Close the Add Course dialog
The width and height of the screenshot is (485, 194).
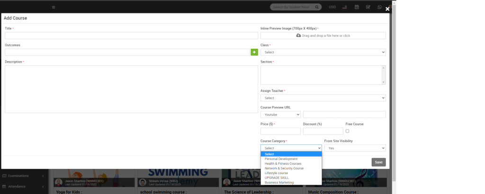click(387, 9)
